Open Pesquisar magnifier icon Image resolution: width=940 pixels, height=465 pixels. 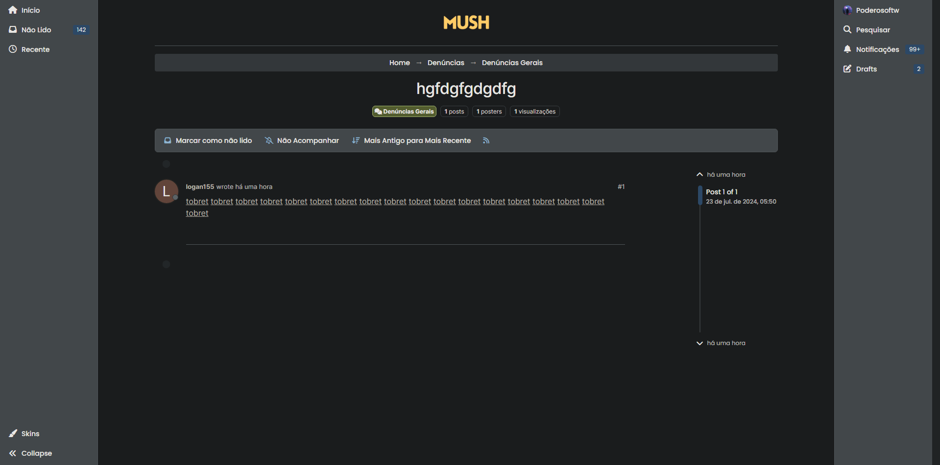(847, 29)
